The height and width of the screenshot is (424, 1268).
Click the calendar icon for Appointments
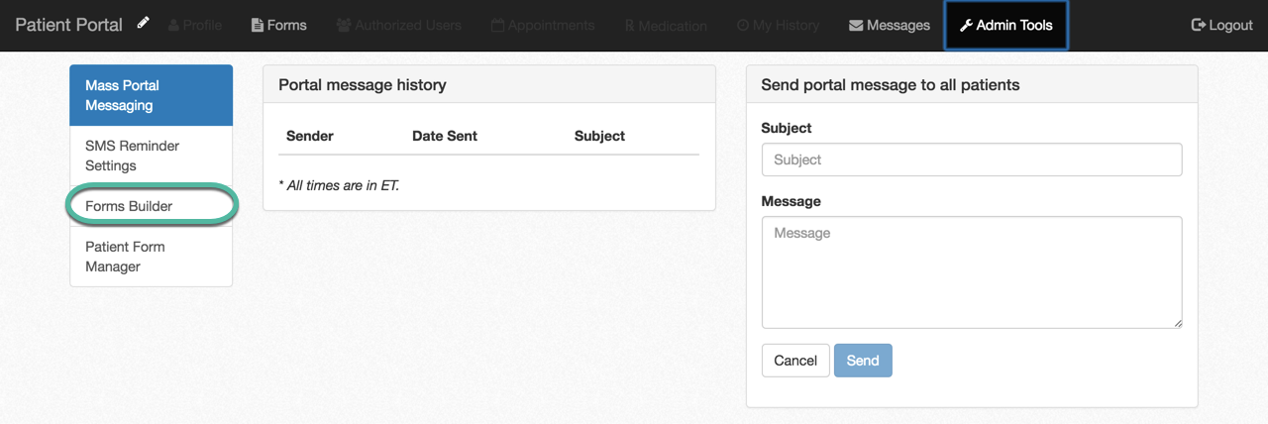click(x=497, y=26)
